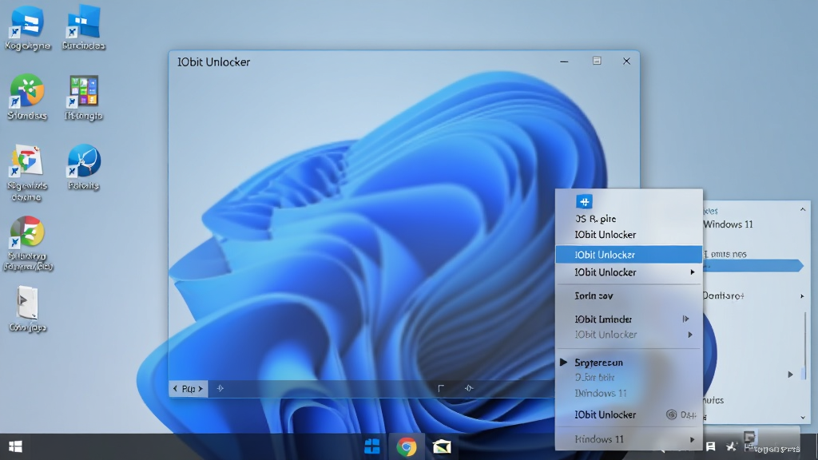The height and width of the screenshot is (460, 818).
Task: Open IObit Unlocker submenu below the highlighted entry
Action: (629, 272)
